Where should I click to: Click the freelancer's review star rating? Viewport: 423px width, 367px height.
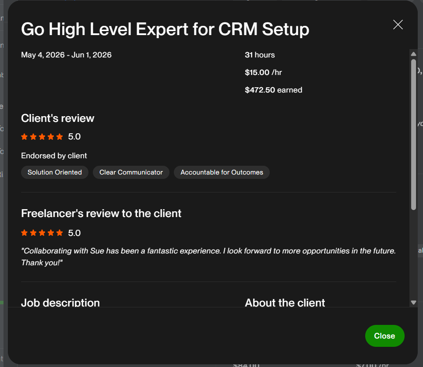[x=42, y=233]
